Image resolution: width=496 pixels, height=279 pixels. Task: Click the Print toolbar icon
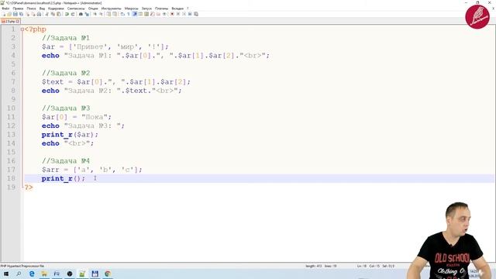[x=39, y=14]
